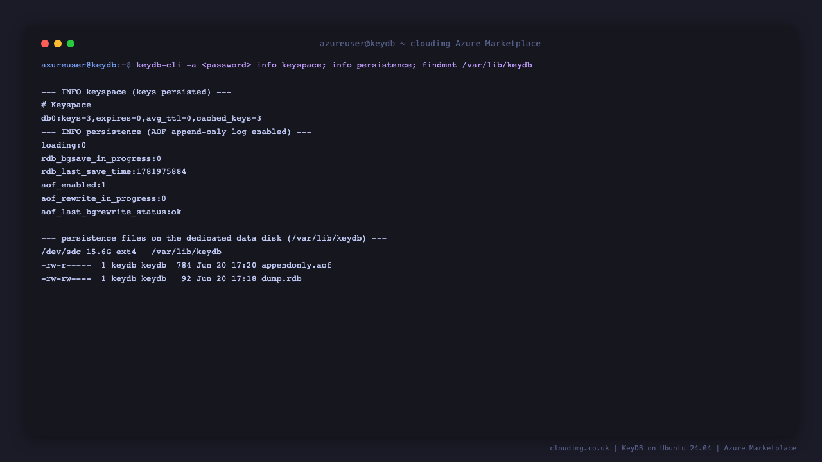Image resolution: width=822 pixels, height=462 pixels.
Task: Click the INFO persistence header line
Action: (x=176, y=132)
